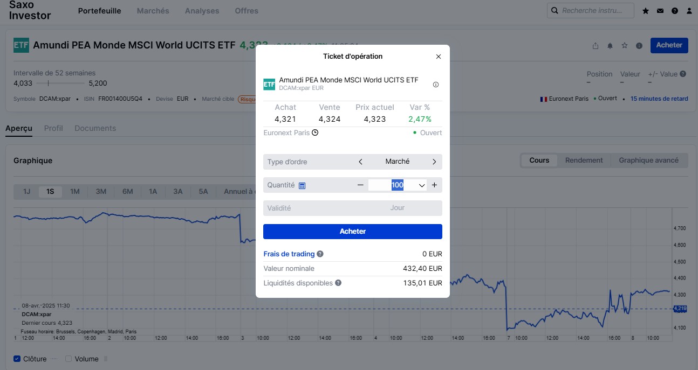Screen dimensions: 698x370
Task: Click the ISIN code FR001400U5Q4
Action: click(120, 99)
